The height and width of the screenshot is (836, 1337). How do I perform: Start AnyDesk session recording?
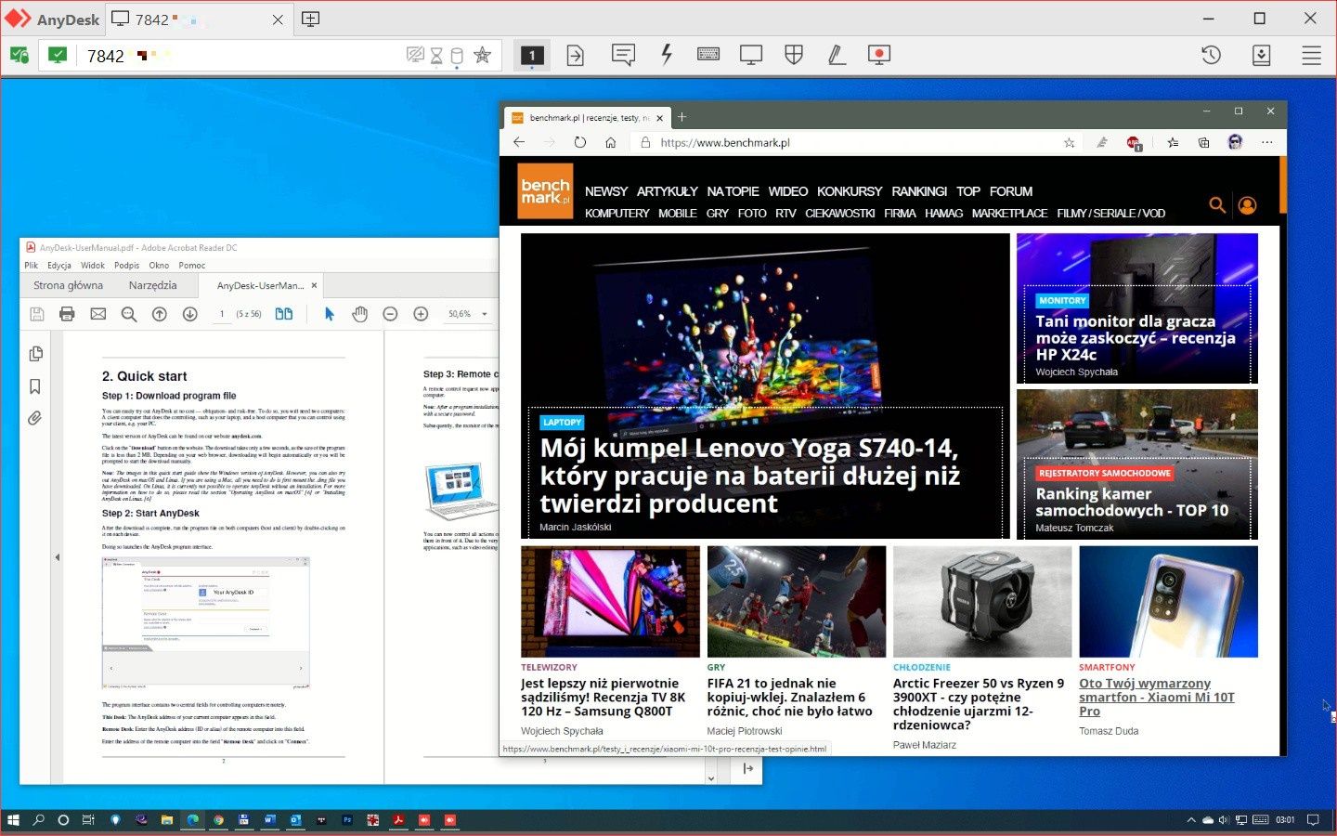click(879, 56)
